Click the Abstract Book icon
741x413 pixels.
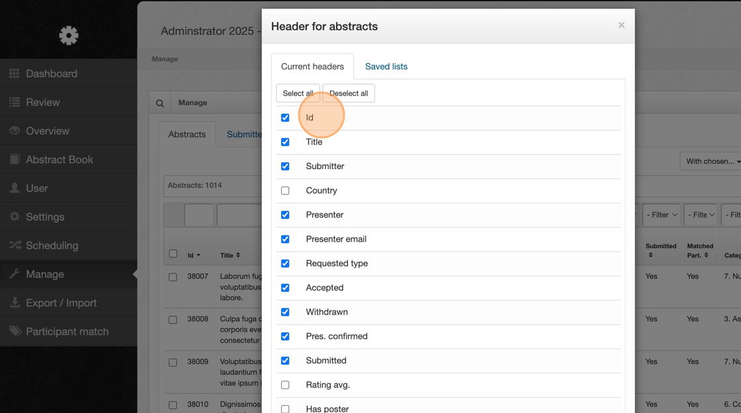(14, 159)
